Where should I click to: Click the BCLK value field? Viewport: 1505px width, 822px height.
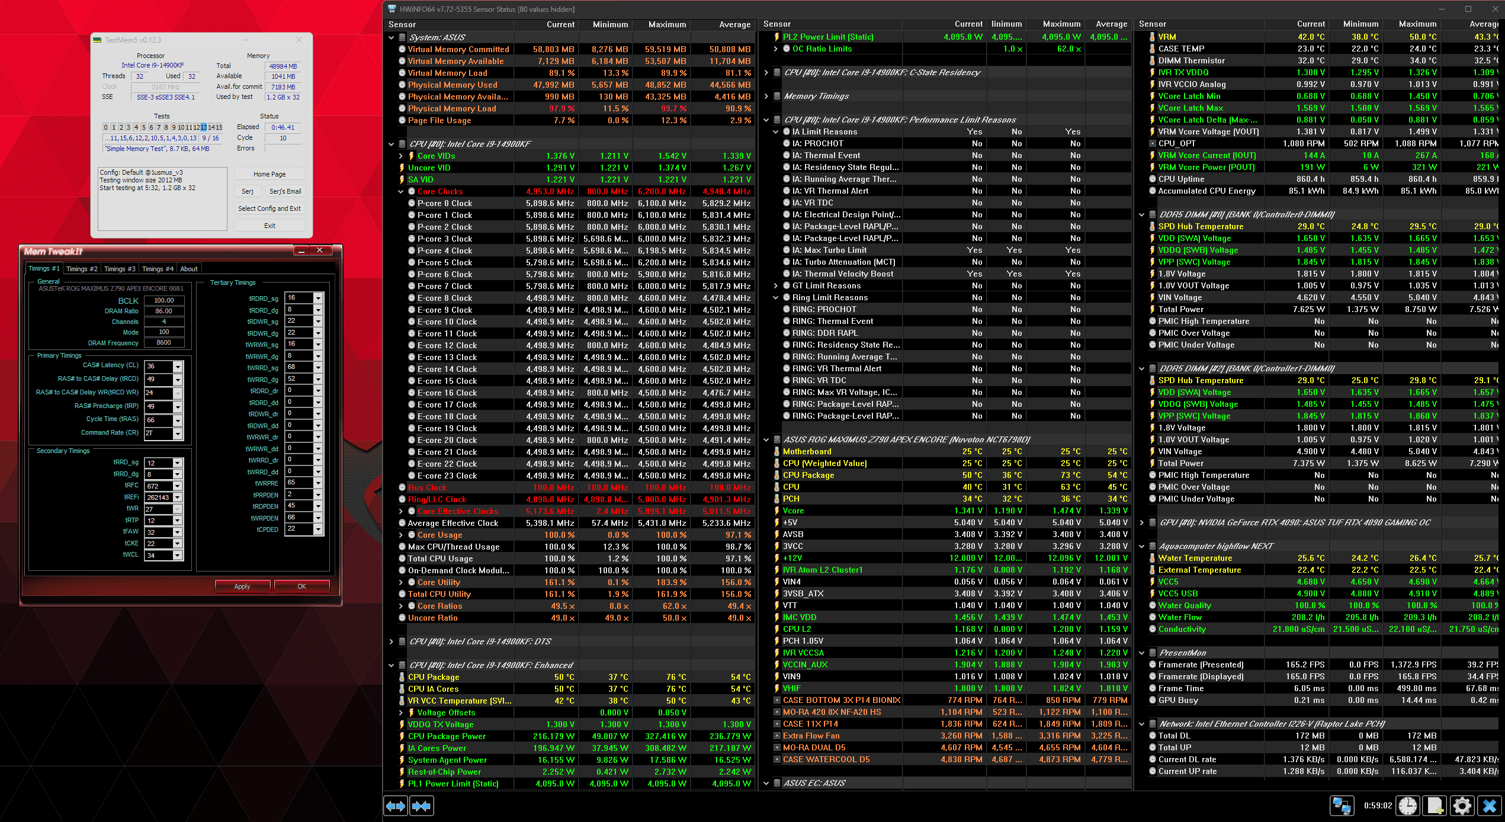click(x=164, y=300)
